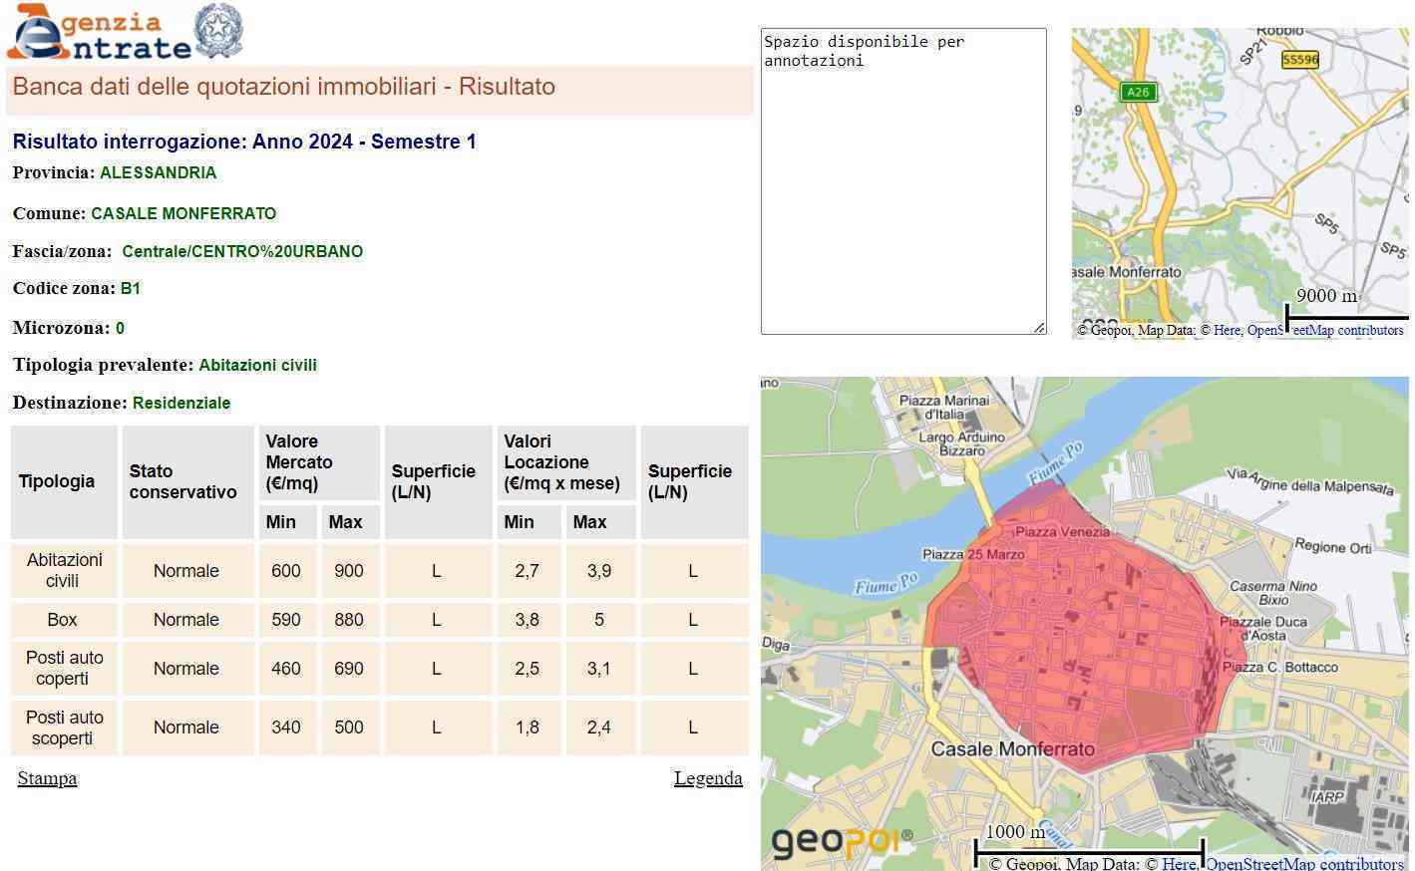
Task: Click the Here link in the overview map
Action: tap(1227, 330)
